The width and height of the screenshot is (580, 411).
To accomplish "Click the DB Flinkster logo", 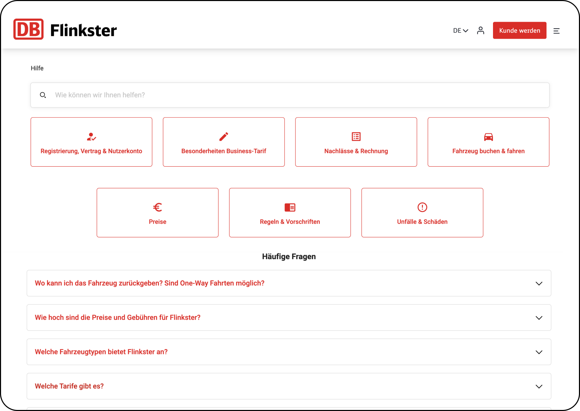I will pos(65,30).
